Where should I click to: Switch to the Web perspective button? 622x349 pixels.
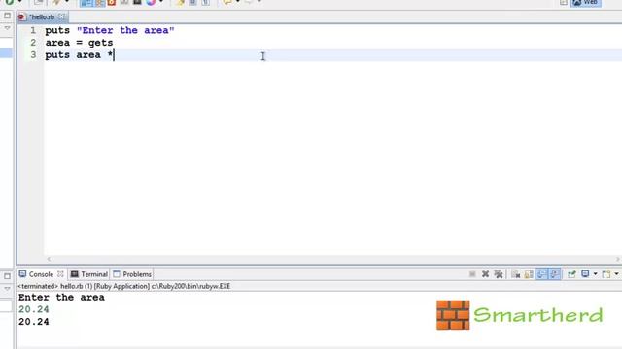(586, 3)
